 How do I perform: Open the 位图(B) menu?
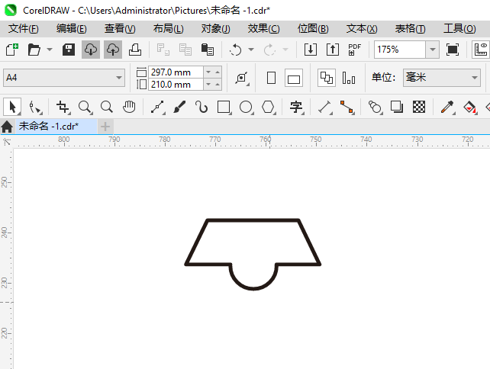point(313,29)
